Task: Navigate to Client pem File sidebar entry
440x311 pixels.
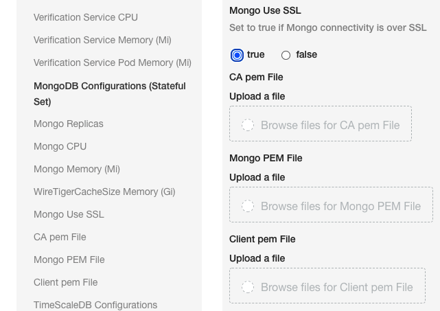Action: point(66,282)
